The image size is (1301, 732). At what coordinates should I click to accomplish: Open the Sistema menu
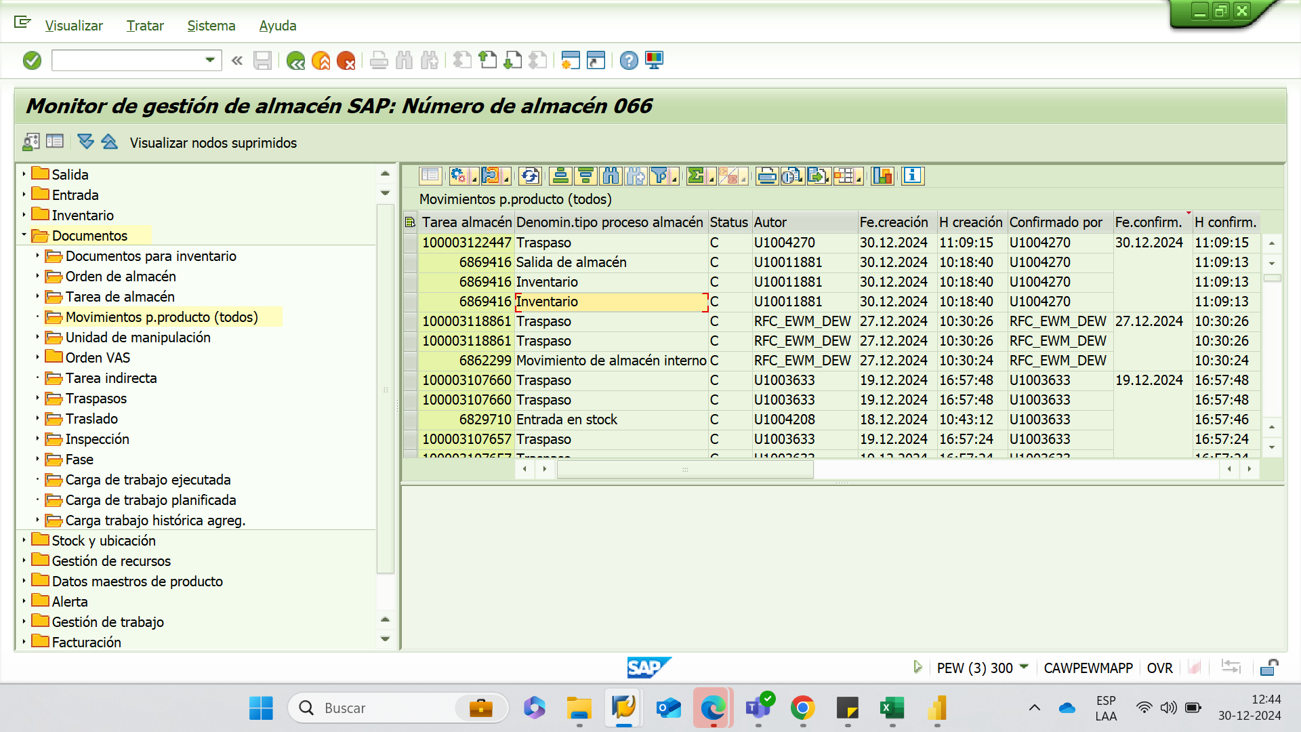[x=211, y=26]
